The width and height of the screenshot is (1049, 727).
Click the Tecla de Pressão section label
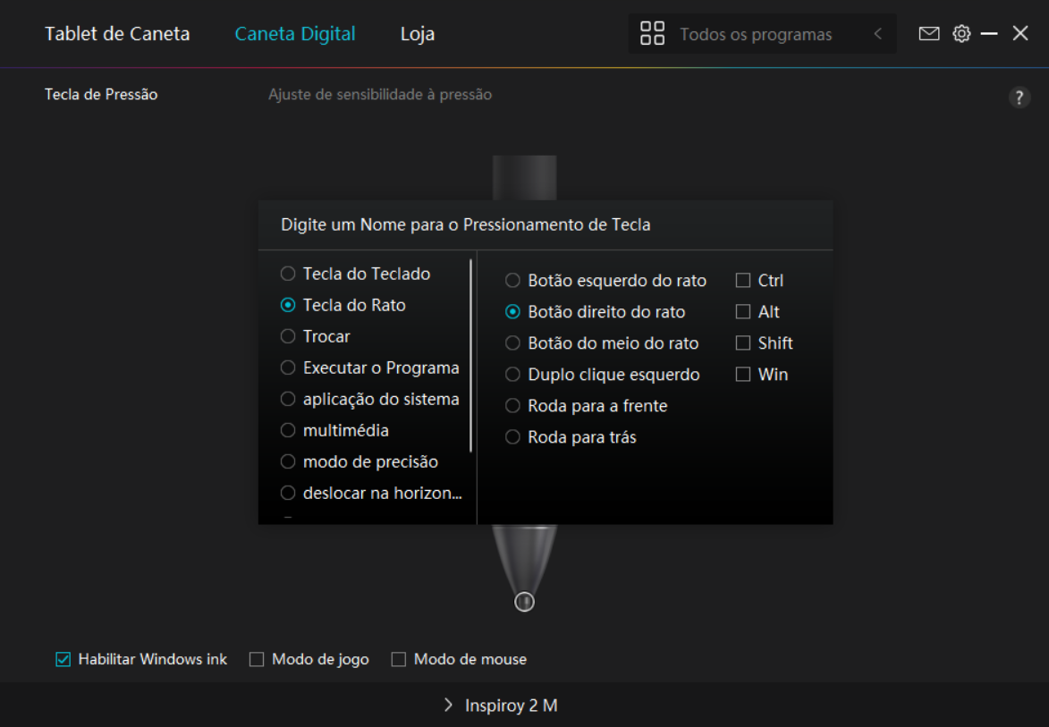[101, 95]
